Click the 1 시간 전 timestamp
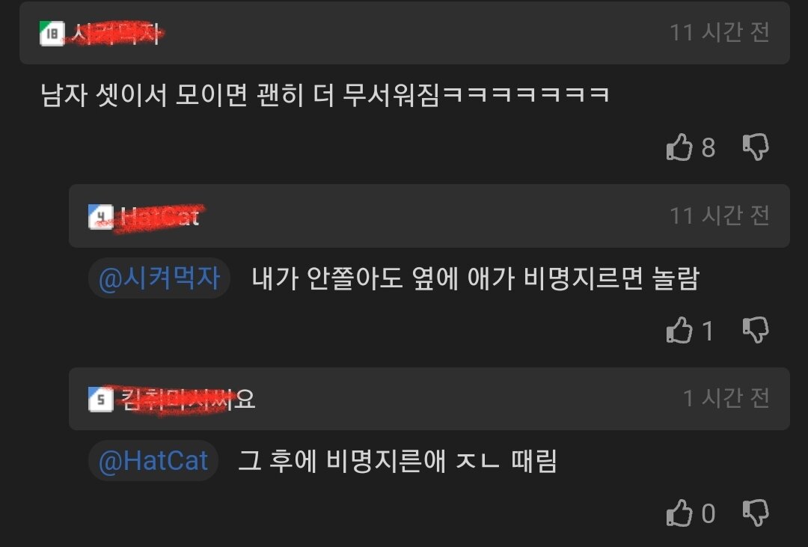This screenshot has height=547, width=808. click(726, 398)
